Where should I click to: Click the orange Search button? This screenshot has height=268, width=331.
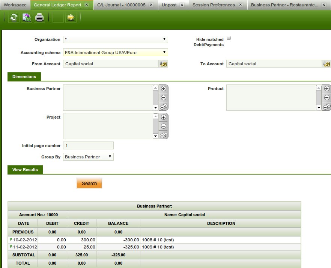coord(89,183)
